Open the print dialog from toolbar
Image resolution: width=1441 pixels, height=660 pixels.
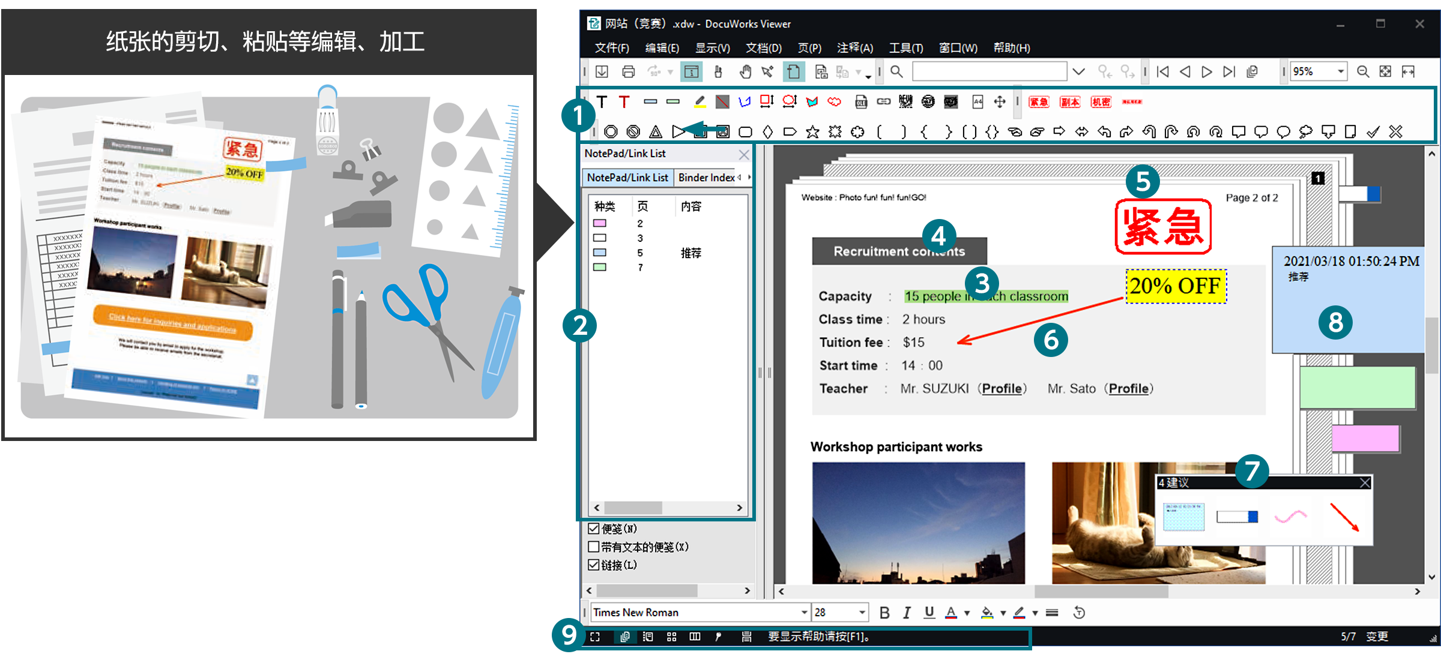[x=629, y=71]
